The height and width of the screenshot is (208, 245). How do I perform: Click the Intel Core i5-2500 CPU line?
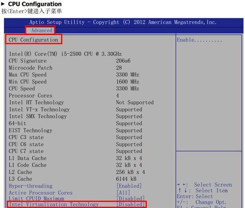tap(65, 54)
